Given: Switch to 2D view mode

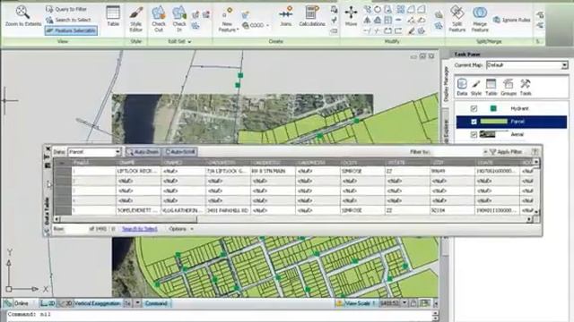Looking at the screenshot, I should click(x=48, y=303).
